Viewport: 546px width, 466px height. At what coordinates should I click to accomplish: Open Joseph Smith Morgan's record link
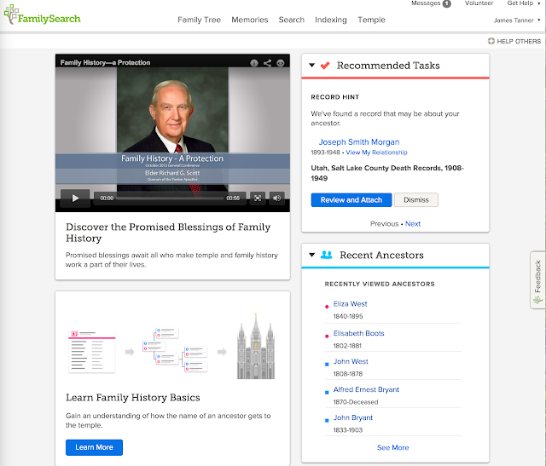[x=359, y=141]
